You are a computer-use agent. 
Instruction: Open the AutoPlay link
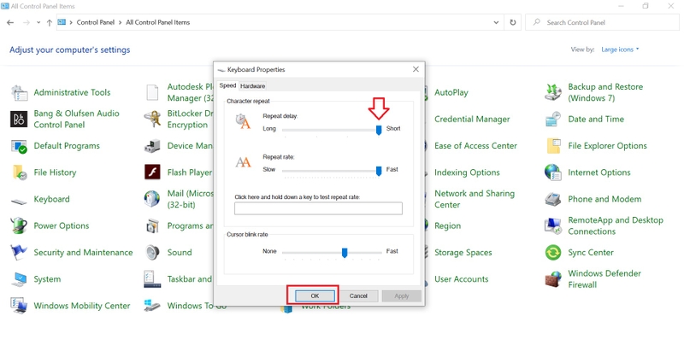(x=451, y=92)
